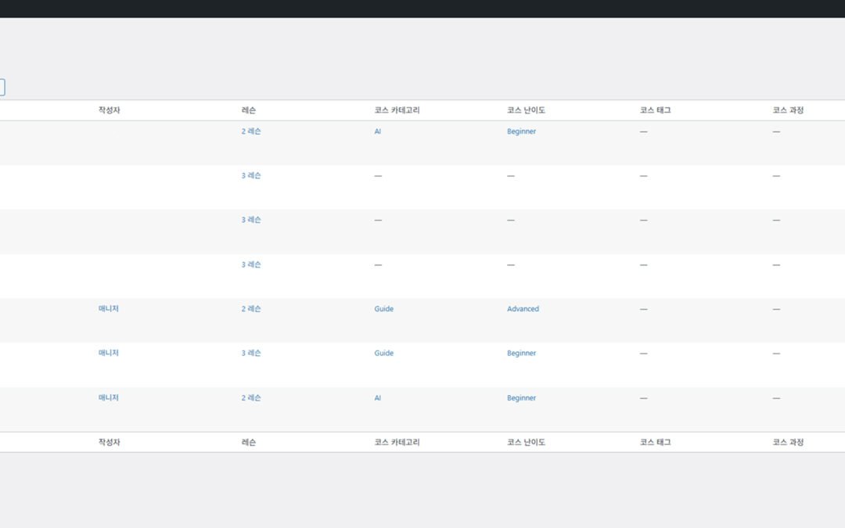Click Beginner difficulty in Guide row
The width and height of the screenshot is (845, 528).
coord(521,353)
